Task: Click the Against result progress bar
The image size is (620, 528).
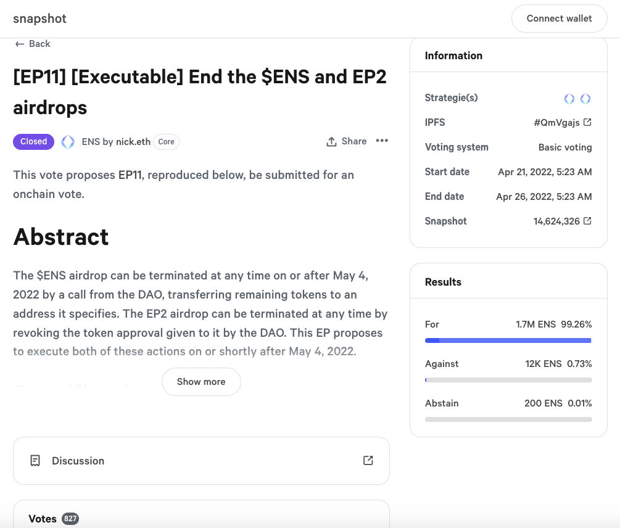Action: point(508,380)
